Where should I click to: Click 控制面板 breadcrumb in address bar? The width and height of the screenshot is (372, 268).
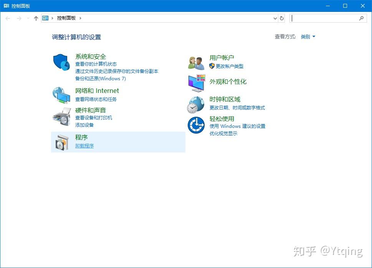[66, 18]
